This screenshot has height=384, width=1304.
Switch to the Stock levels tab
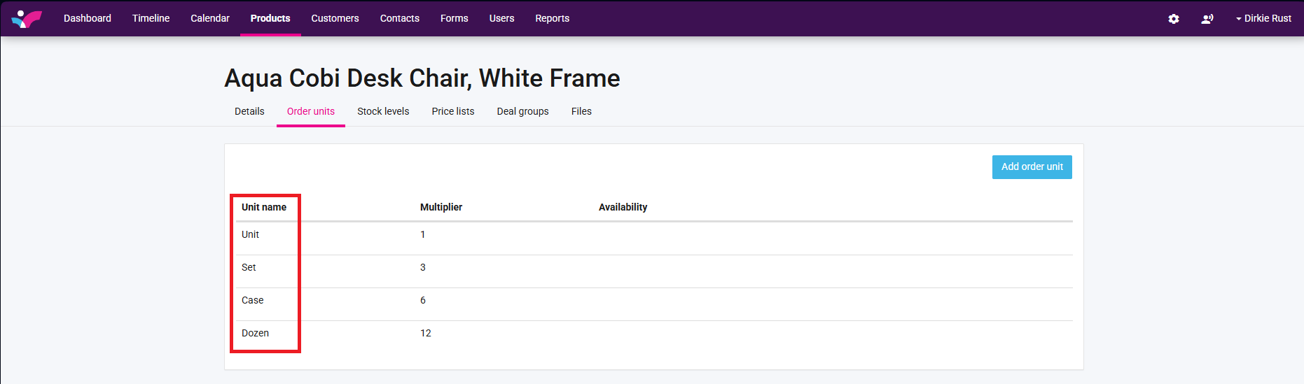(x=383, y=112)
